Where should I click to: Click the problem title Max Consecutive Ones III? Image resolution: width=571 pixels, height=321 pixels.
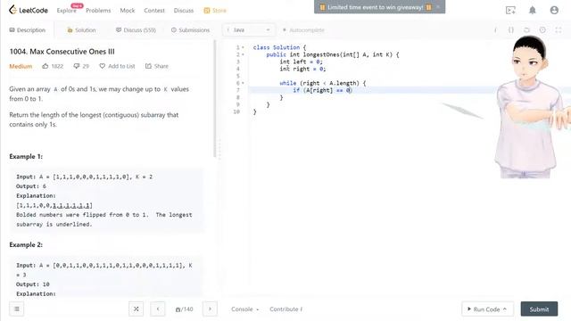62,52
